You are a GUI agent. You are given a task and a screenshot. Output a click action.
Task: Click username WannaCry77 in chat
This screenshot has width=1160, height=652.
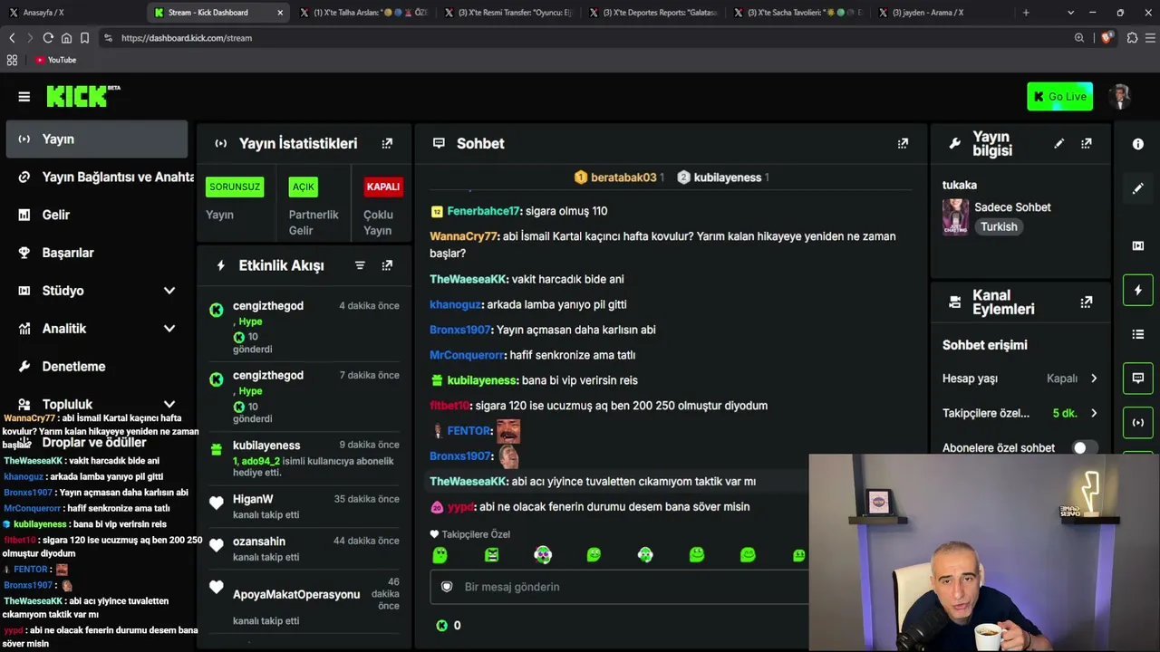(x=463, y=236)
